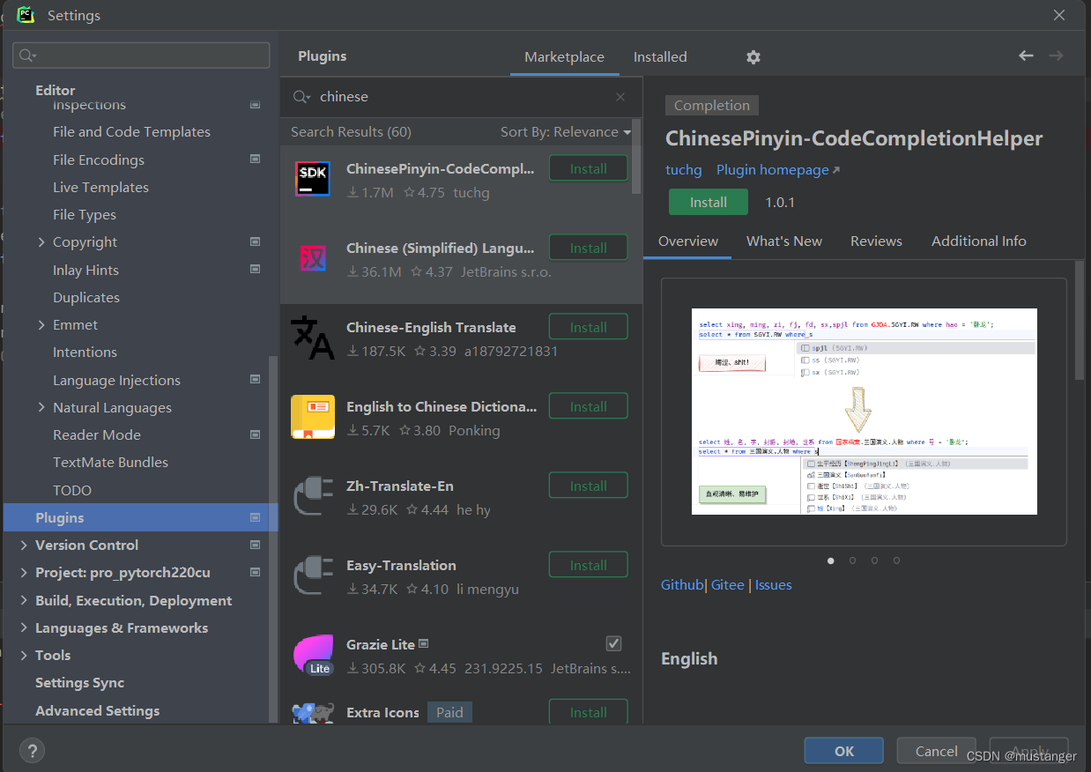The height and width of the screenshot is (772, 1091).
Task: Click the Grazie Lite plugin icon
Action: 313,656
